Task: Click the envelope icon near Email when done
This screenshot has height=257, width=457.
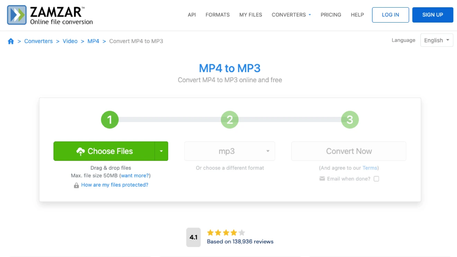Action: pyautogui.click(x=322, y=179)
